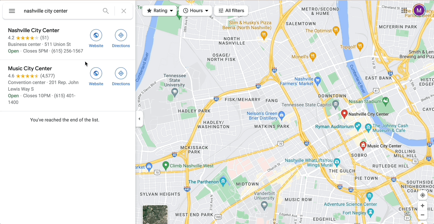Open All filters
The width and height of the screenshot is (434, 224).
(x=231, y=11)
